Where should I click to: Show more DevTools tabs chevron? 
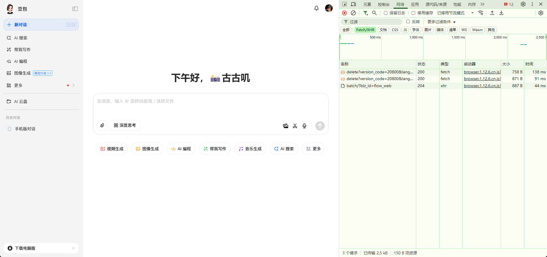point(482,4)
